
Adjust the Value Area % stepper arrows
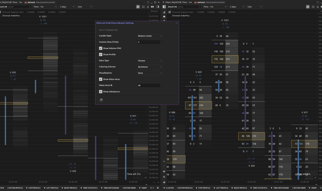pos(161,85)
